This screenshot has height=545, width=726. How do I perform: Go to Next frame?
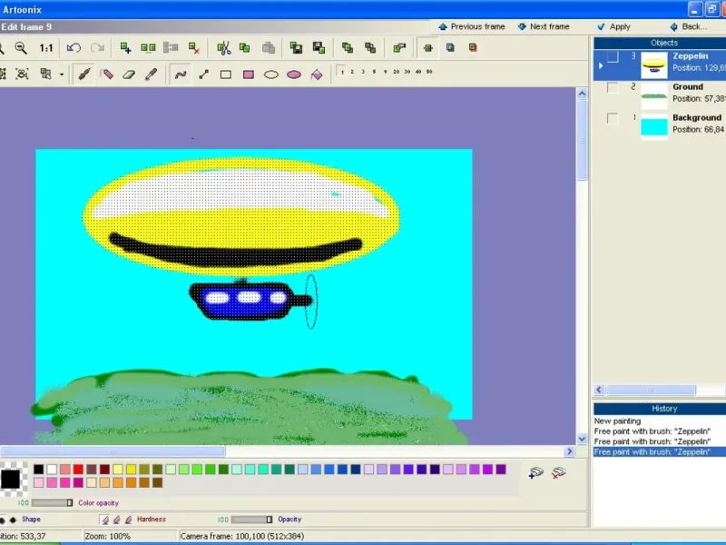tap(544, 27)
